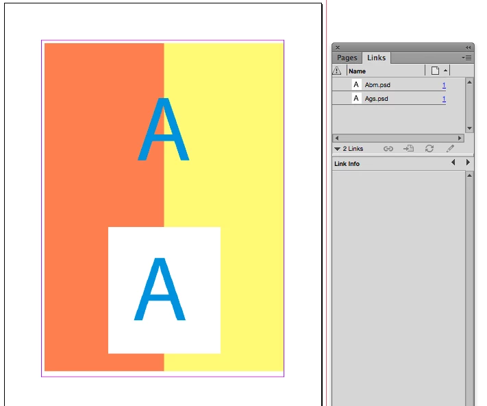
Task: Click the page column header icon
Action: (x=435, y=71)
